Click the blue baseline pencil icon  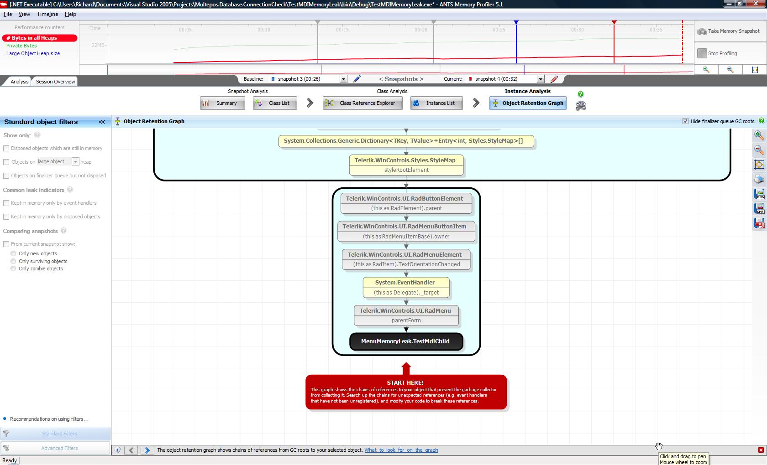[x=357, y=79]
